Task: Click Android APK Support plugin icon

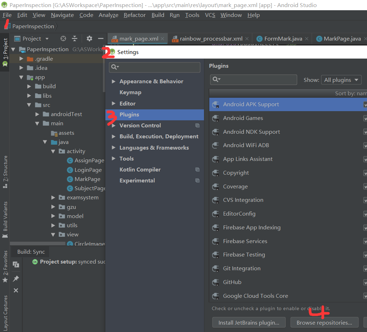Action: pyautogui.click(x=216, y=104)
